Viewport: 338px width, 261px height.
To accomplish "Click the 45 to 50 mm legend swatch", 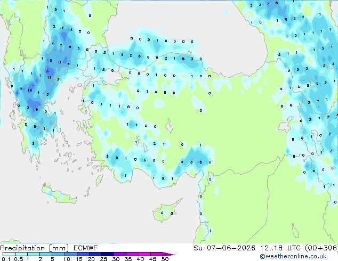I will coord(157,254).
